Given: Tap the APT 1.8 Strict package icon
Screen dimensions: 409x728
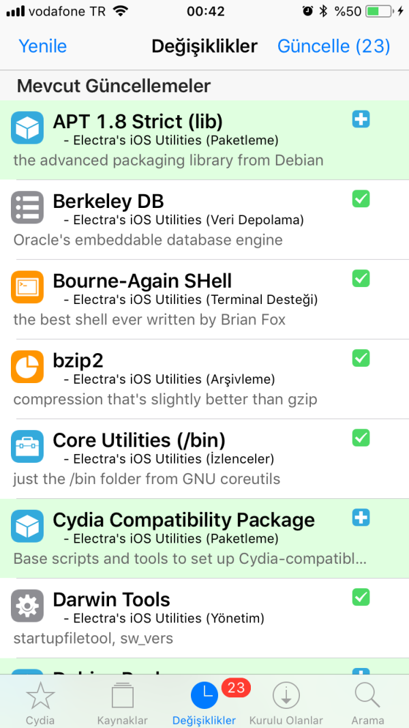Looking at the screenshot, I should [27, 127].
